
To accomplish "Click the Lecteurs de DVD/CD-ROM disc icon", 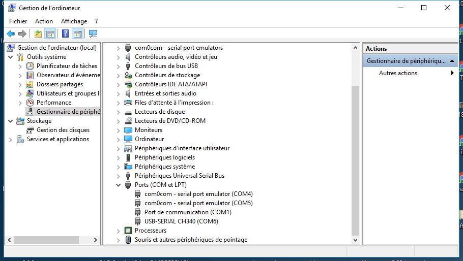I will coord(128,121).
